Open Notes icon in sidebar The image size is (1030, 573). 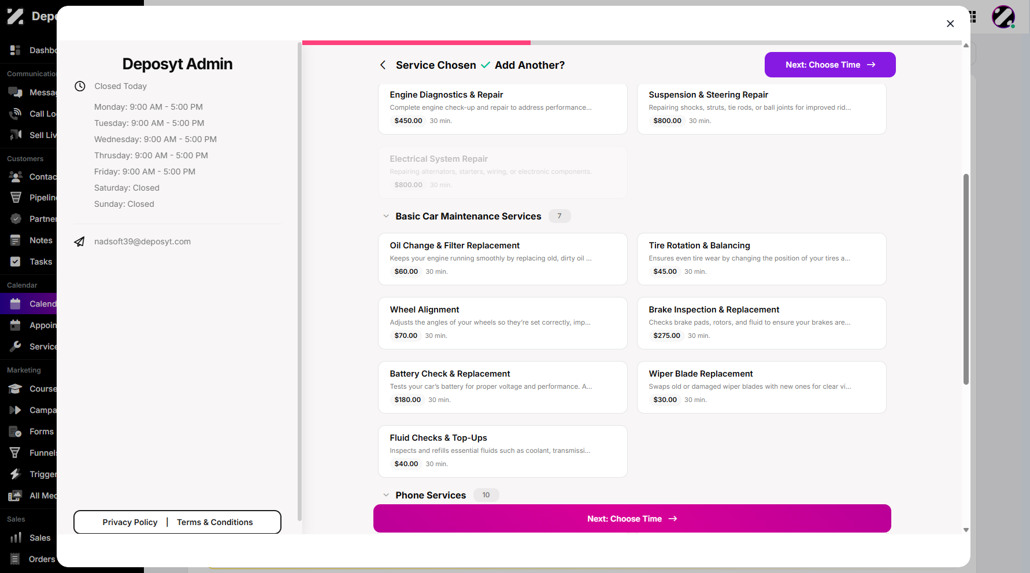16,240
